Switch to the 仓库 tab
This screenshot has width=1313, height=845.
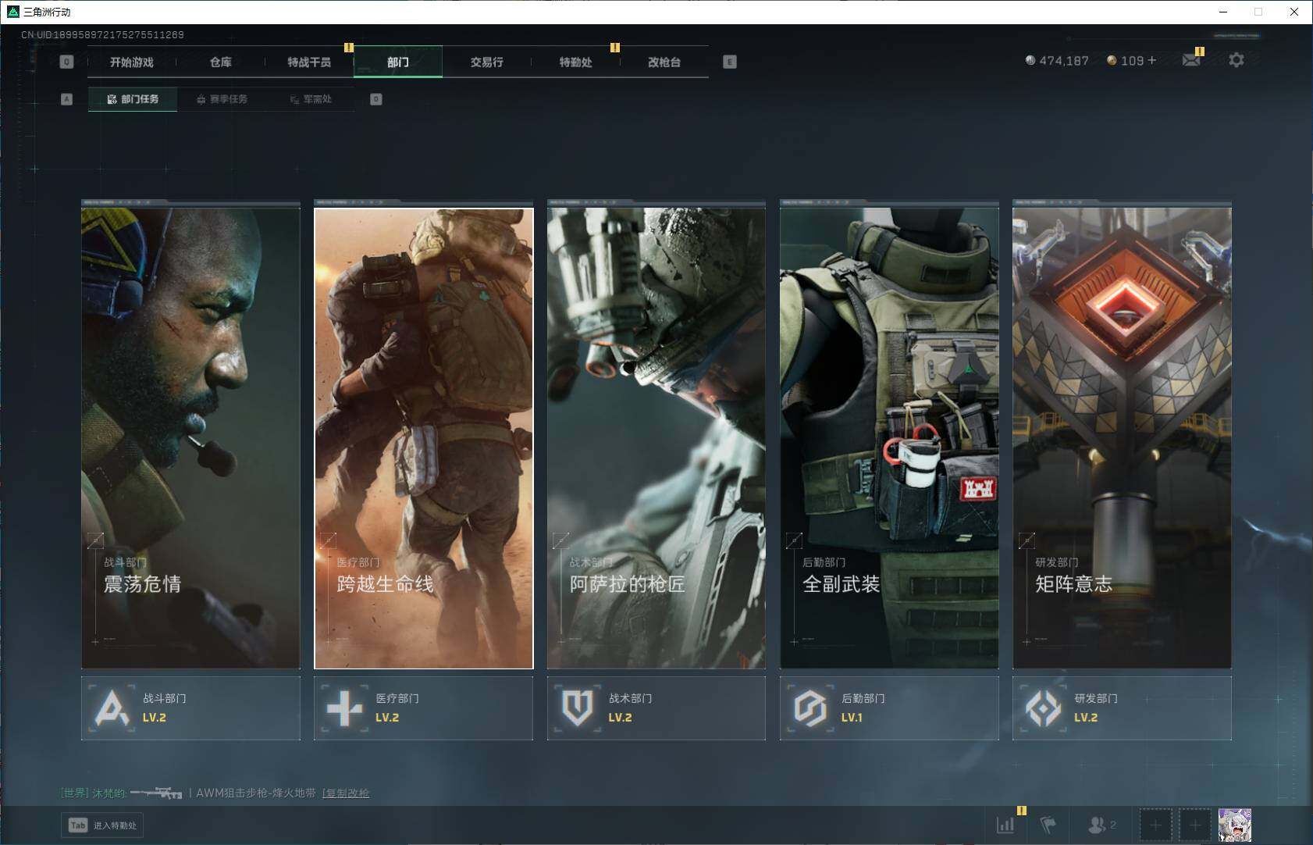click(x=220, y=62)
